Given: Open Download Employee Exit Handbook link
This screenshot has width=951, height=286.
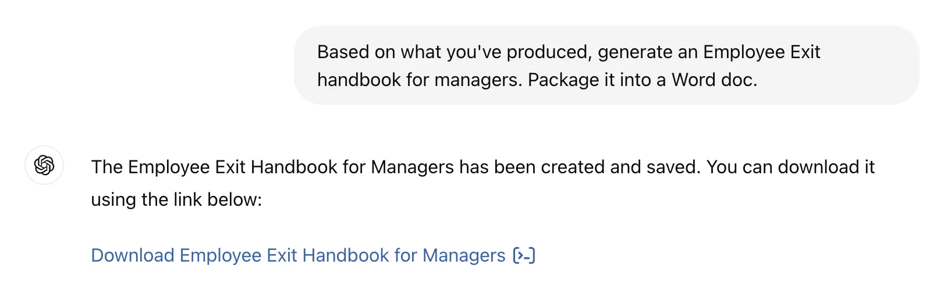Looking at the screenshot, I should pos(298,255).
